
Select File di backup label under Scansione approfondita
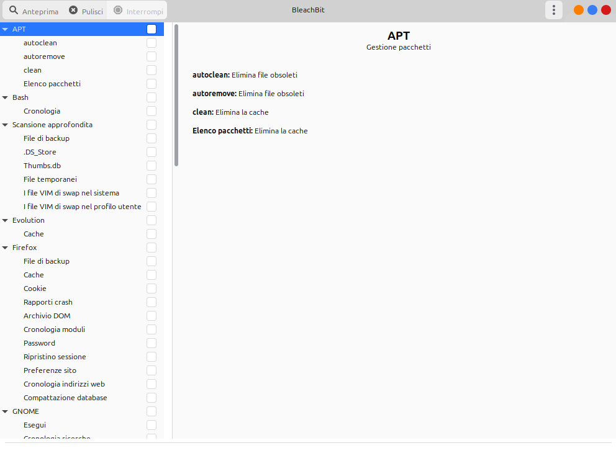coord(47,138)
